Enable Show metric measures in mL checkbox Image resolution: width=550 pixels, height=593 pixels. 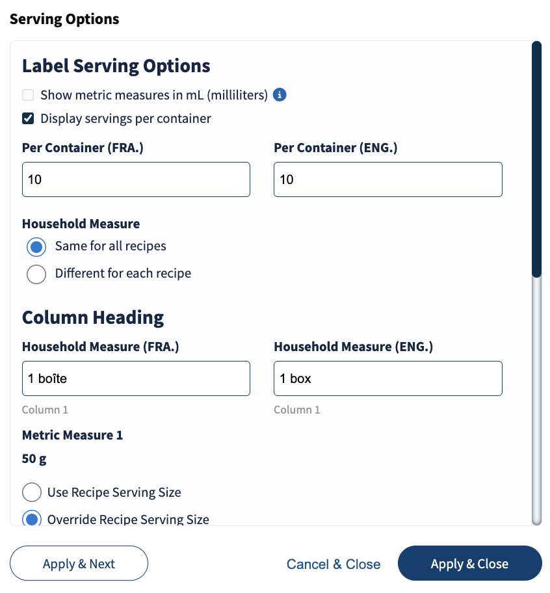pos(28,95)
